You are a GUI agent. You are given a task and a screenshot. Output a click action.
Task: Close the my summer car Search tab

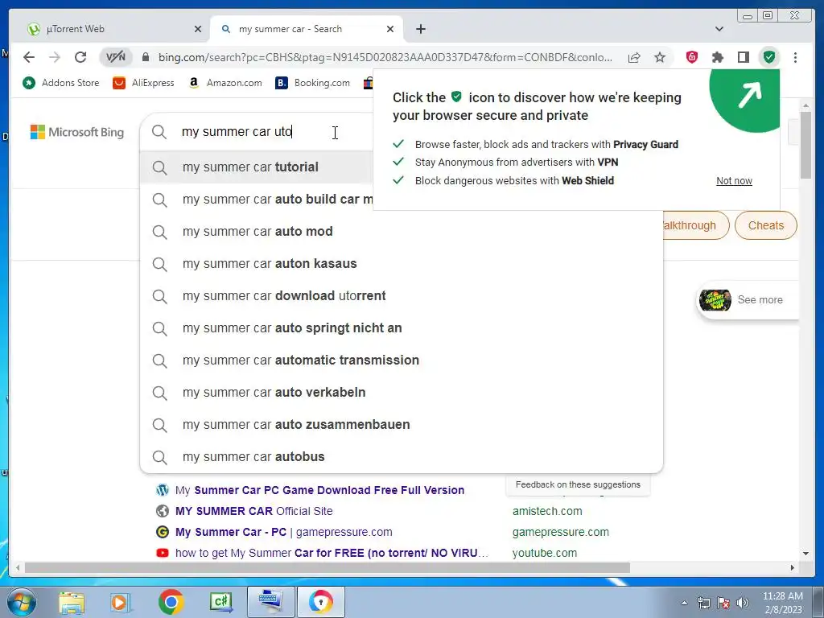pyautogui.click(x=390, y=29)
